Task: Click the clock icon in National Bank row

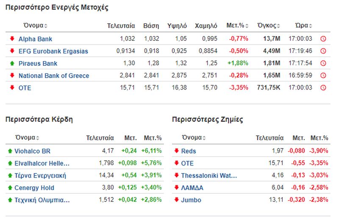Action: 323,75
